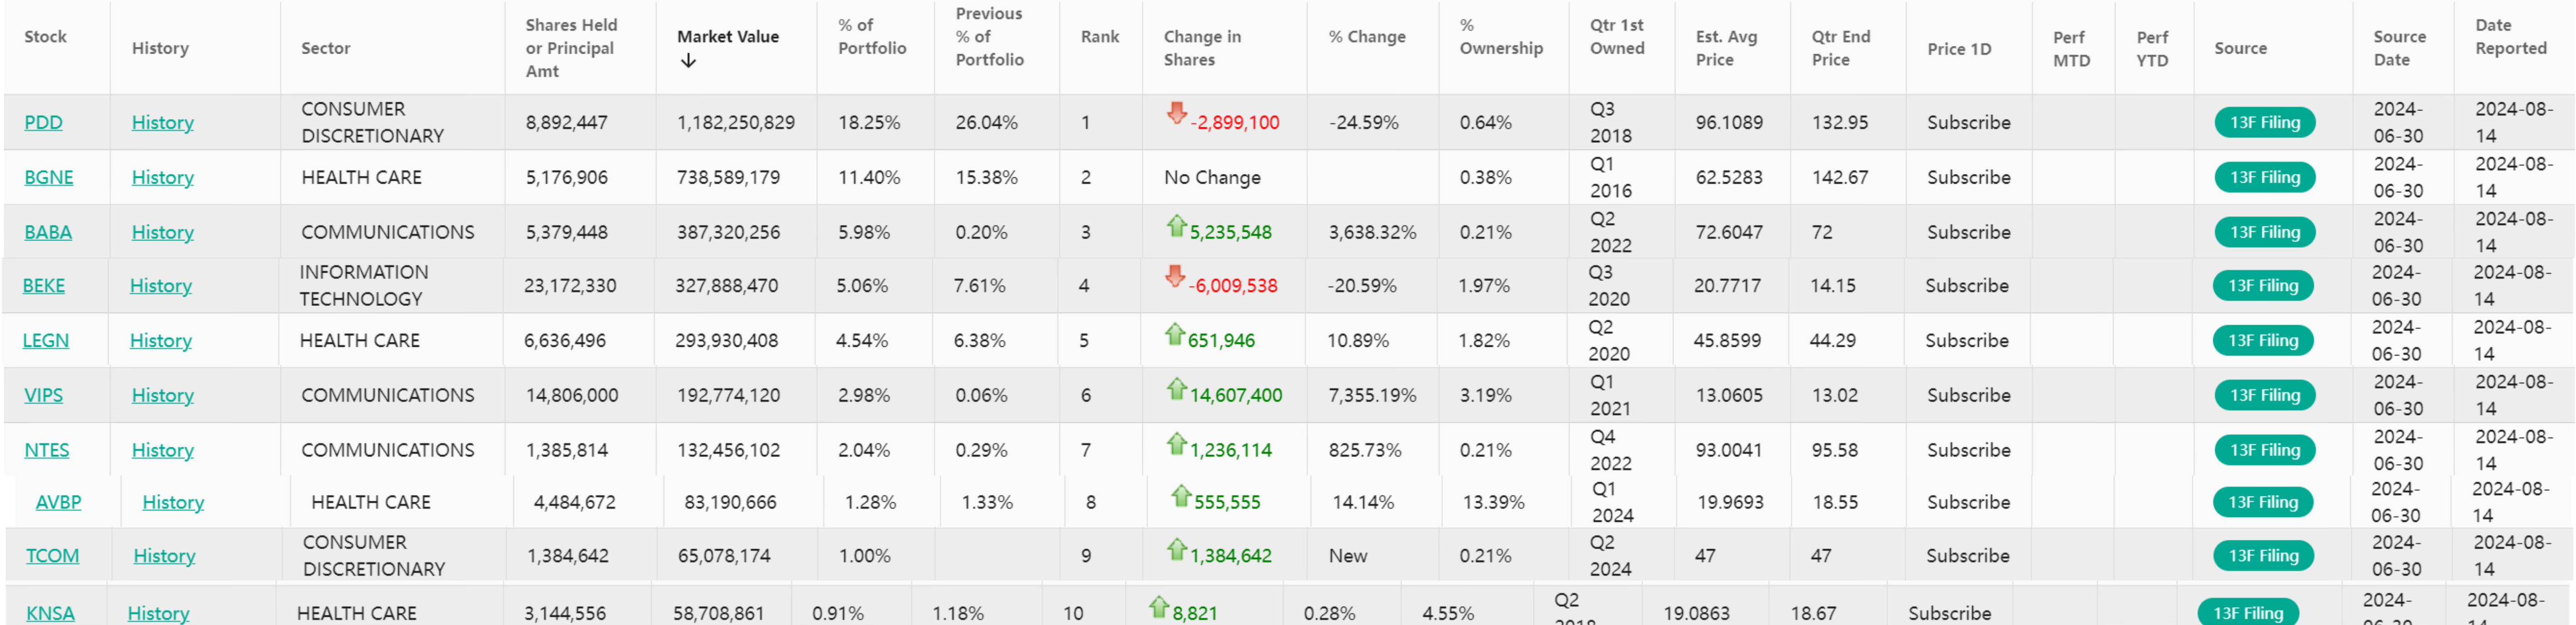Click 13F Filing button in BGNE row
This screenshot has width=2576, height=625.
(x=2265, y=178)
